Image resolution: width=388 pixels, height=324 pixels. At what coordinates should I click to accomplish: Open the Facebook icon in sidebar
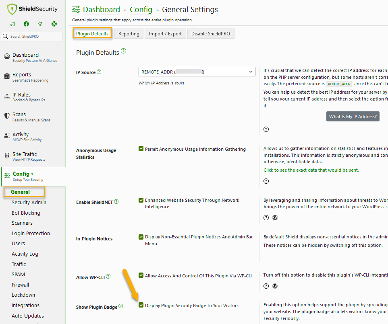coord(26,24)
